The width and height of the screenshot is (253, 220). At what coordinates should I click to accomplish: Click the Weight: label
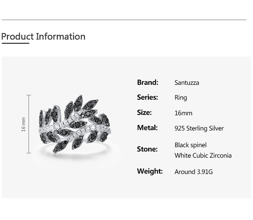pos(150,171)
